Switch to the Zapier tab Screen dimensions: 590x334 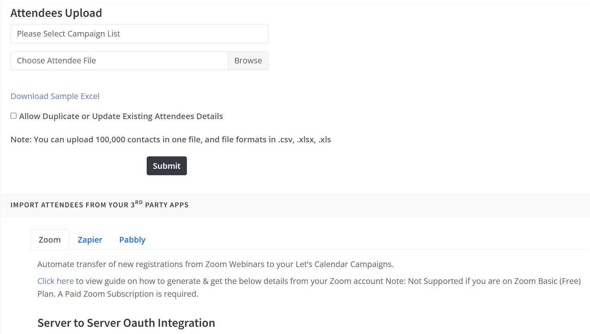[x=90, y=240]
